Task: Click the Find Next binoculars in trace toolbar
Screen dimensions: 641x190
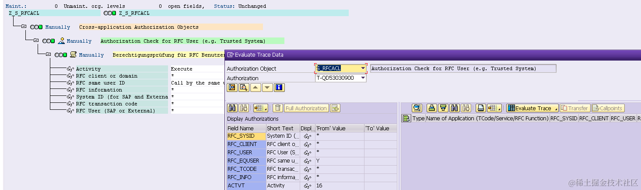Action: click(466, 108)
